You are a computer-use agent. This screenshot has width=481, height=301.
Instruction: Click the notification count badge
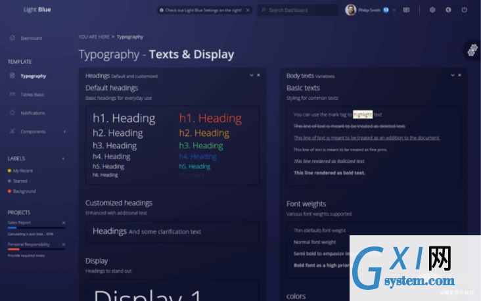(386, 10)
